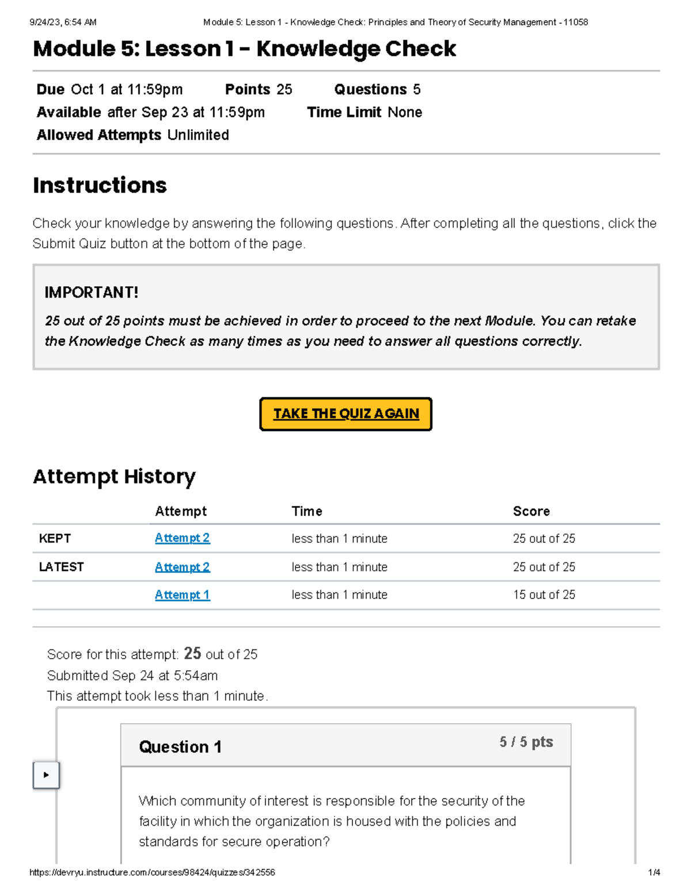This screenshot has width=691, height=895.
Task: Click the Take the Quiz Again button
Action: 345,414
